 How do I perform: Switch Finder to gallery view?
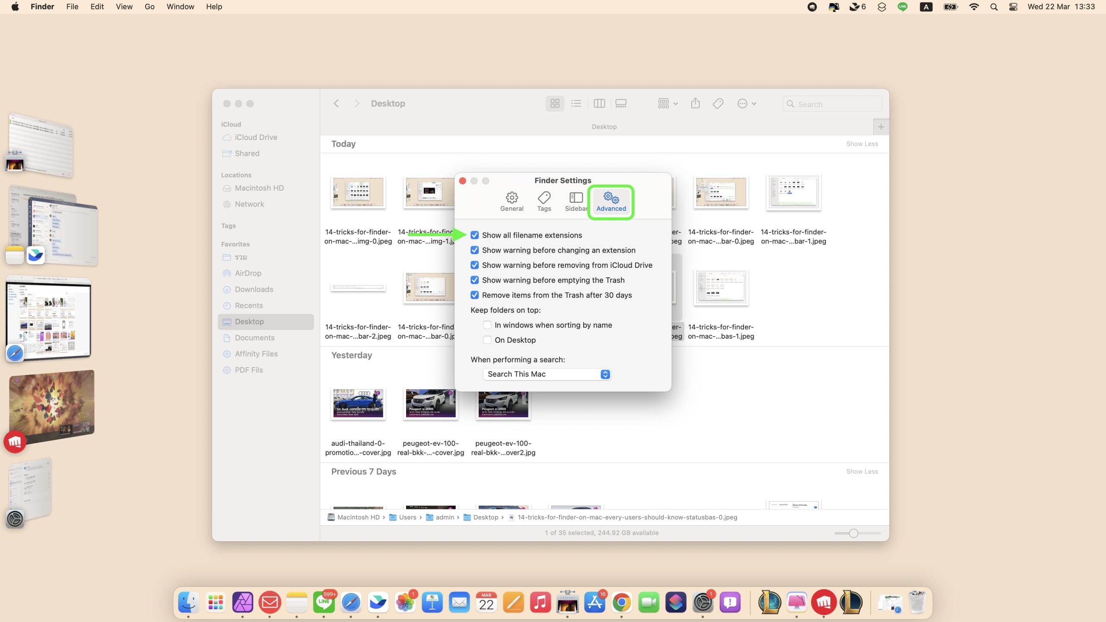click(621, 104)
